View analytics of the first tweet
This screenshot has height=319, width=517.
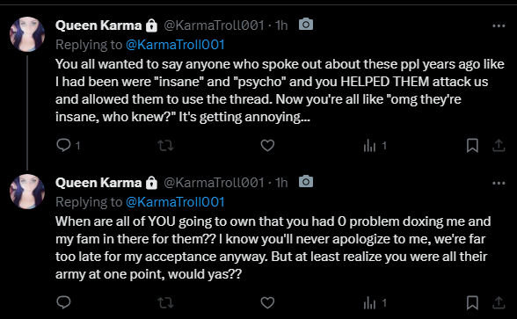pos(370,145)
